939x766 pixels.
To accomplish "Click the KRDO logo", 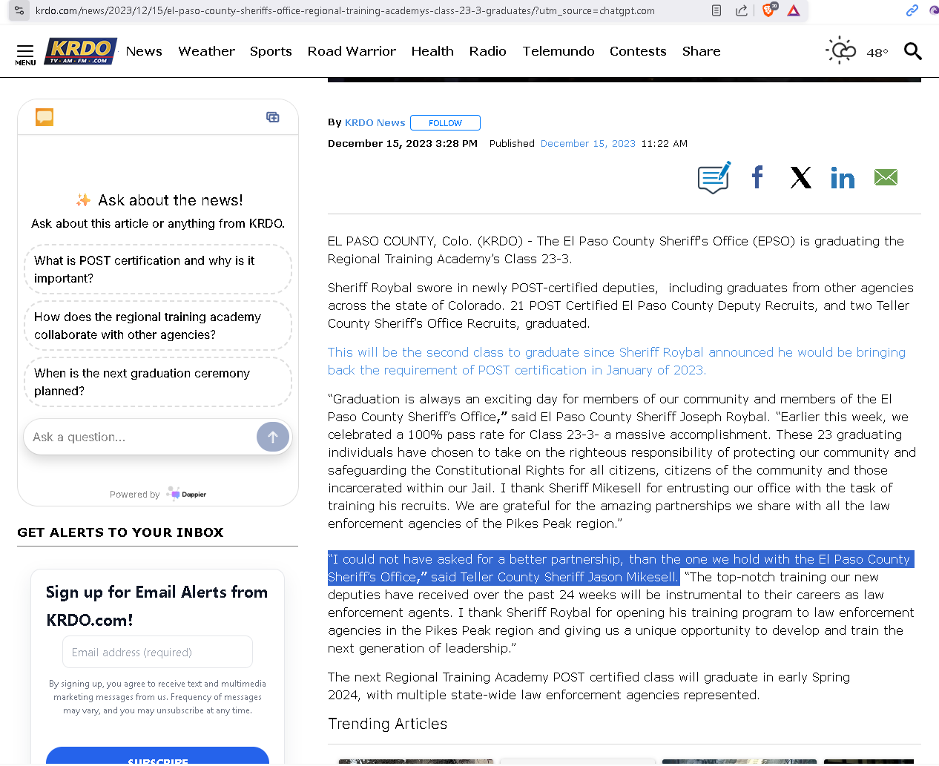I will click(x=80, y=51).
